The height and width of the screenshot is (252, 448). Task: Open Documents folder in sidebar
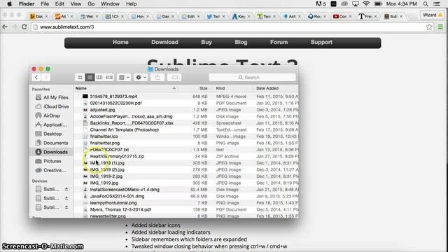coord(52,143)
